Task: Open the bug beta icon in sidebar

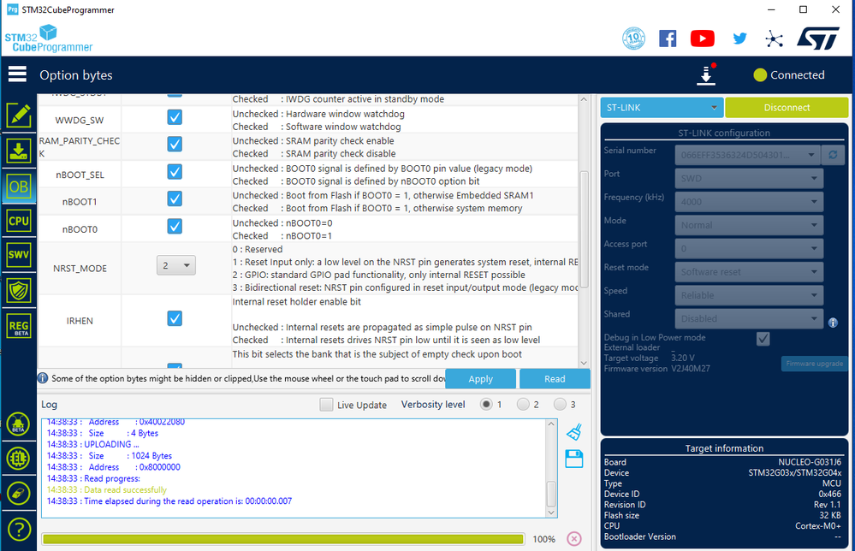Action: [19, 424]
